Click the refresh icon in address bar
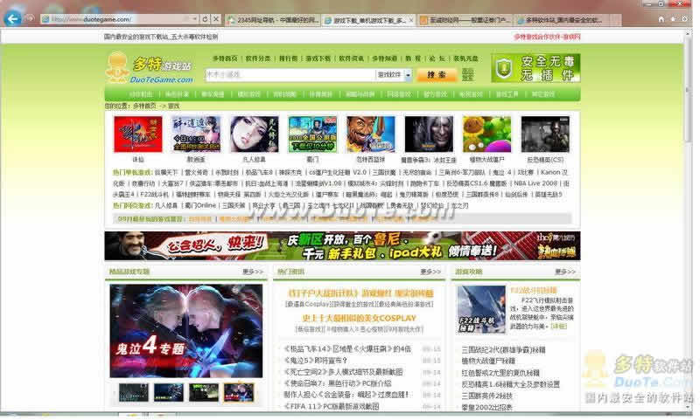Viewport: 700px width, 420px height. (205, 18)
